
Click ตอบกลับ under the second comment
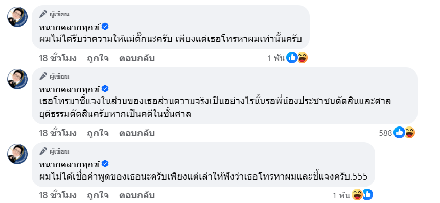point(136,133)
